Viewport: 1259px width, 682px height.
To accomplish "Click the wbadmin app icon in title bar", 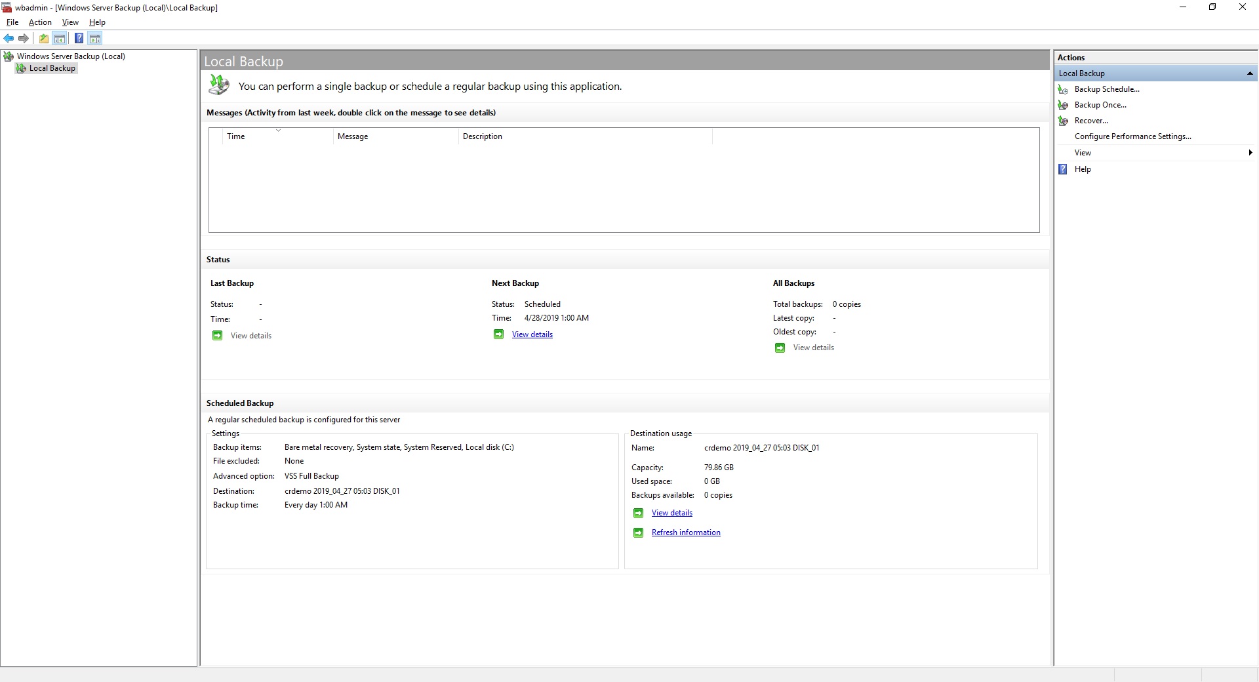I will pyautogui.click(x=7, y=7).
